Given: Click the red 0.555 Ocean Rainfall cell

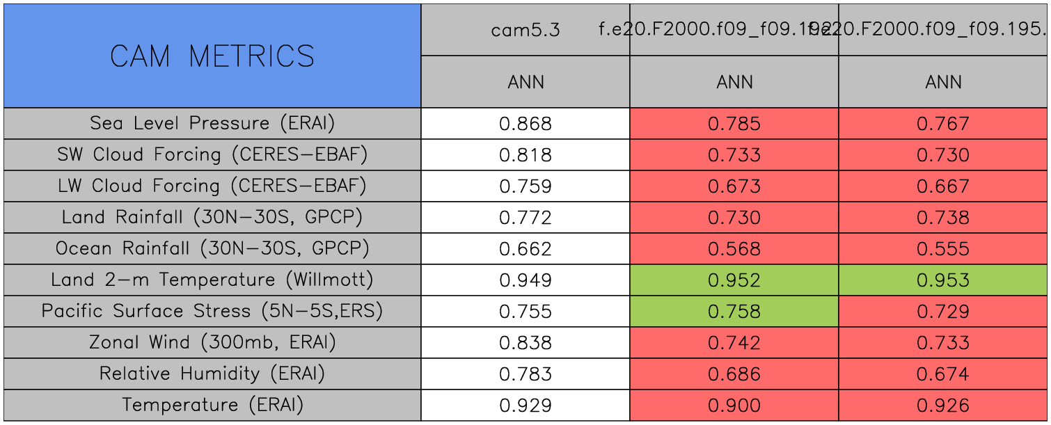Looking at the screenshot, I should pyautogui.click(x=943, y=249).
